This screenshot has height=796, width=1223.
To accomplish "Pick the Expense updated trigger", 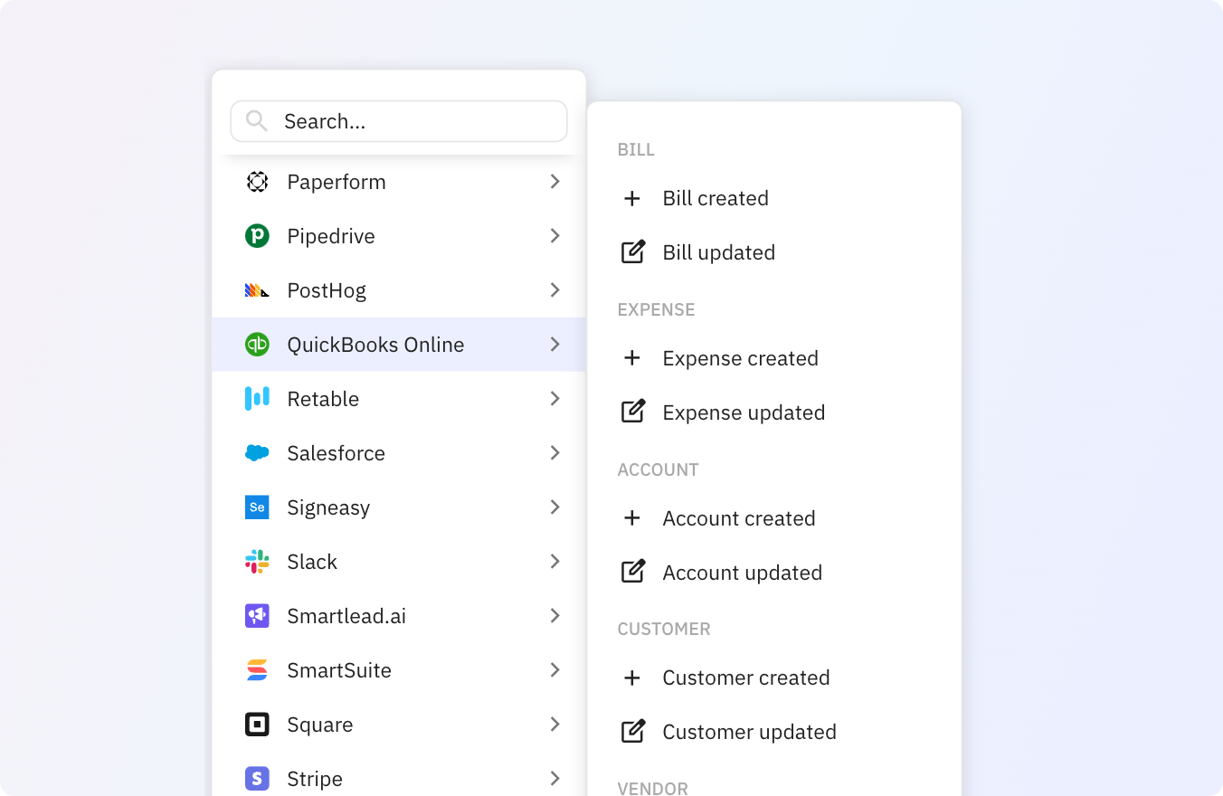I will tap(744, 412).
